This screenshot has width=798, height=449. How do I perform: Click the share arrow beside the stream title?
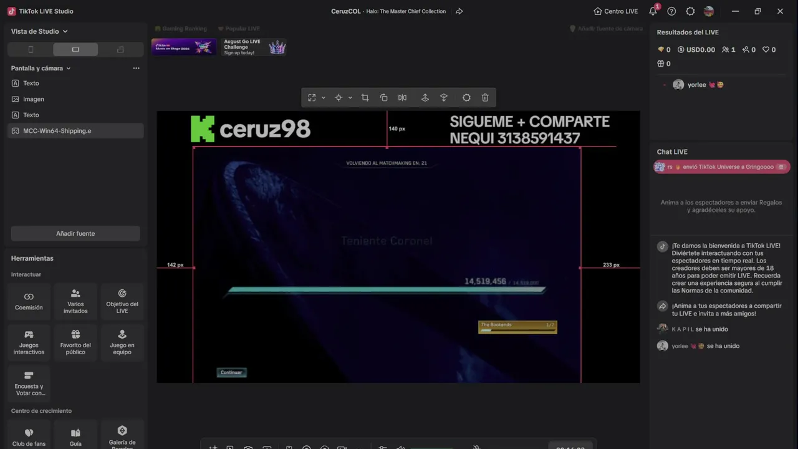[x=459, y=11]
